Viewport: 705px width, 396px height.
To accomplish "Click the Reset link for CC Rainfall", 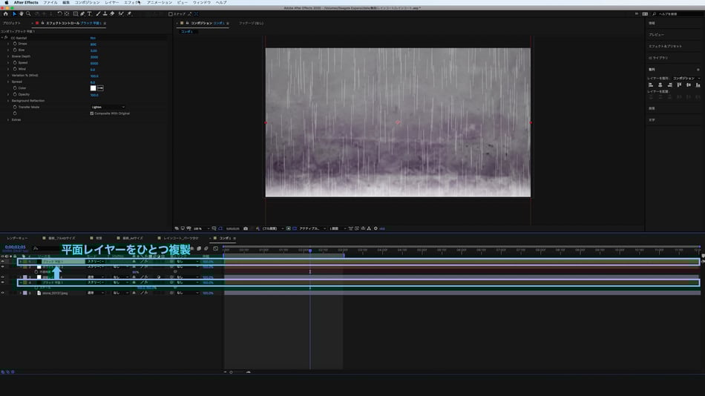I will [93, 38].
